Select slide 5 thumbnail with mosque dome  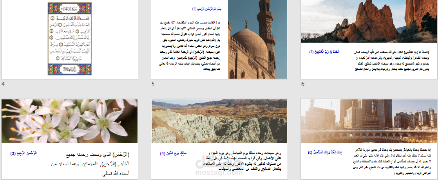click(x=219, y=40)
